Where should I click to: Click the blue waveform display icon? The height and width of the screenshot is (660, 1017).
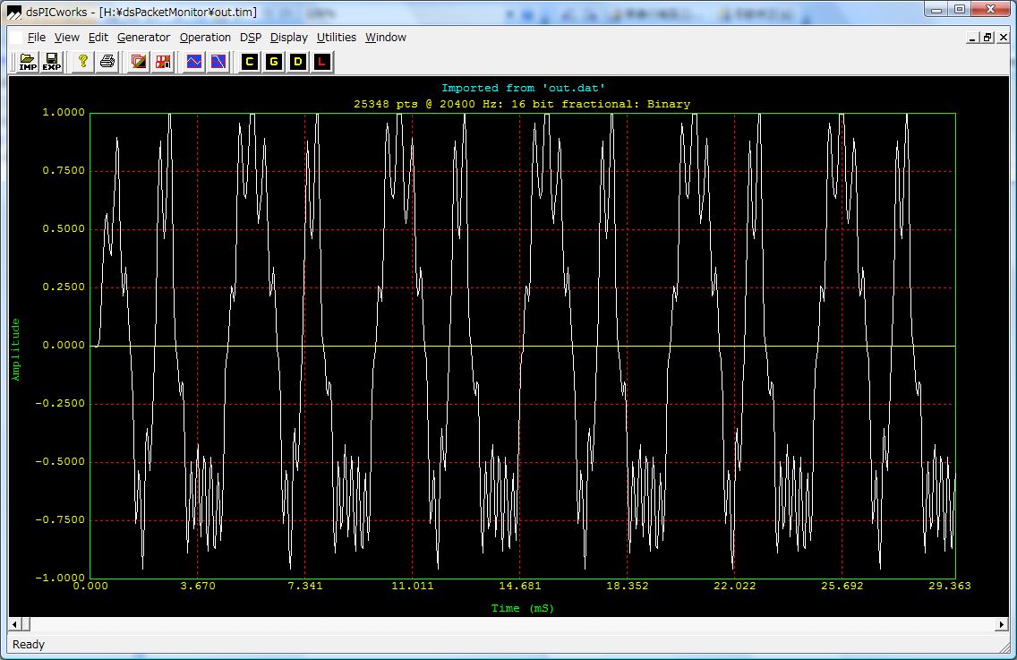pyautogui.click(x=194, y=62)
